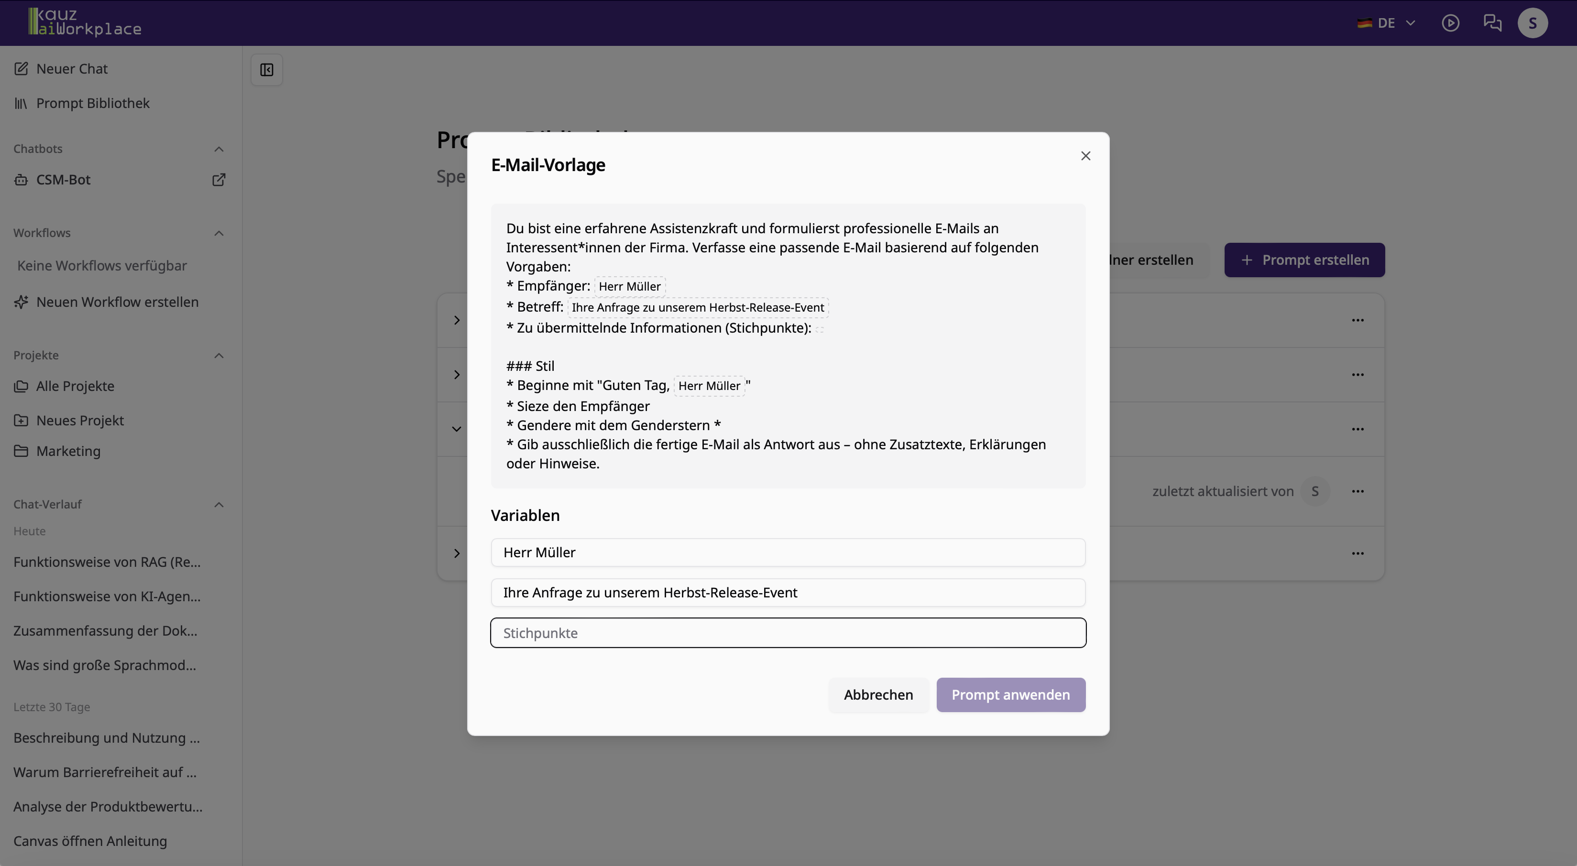
Task: Start a Neuer Chat from the sidebar
Action: pos(72,68)
